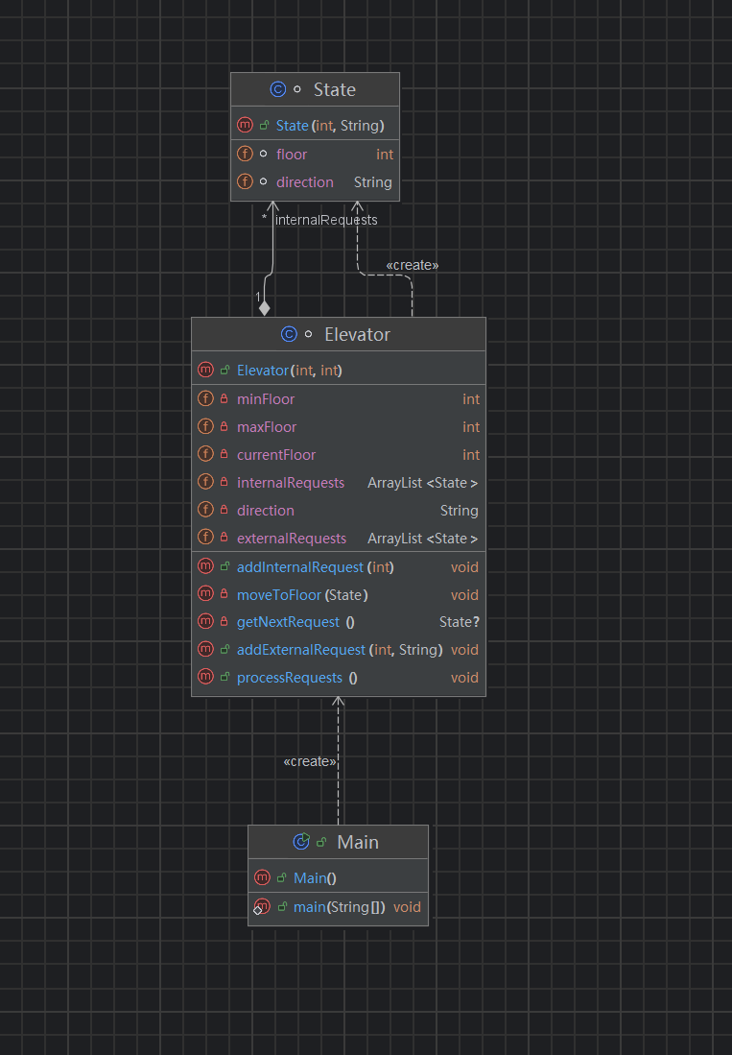Click the method icon next to processRequests
Image resolution: width=732 pixels, height=1055 pixels.
tap(205, 677)
